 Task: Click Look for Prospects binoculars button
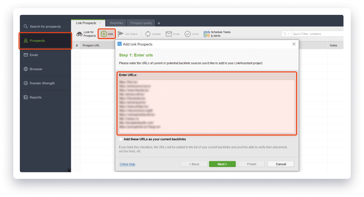[86, 34]
